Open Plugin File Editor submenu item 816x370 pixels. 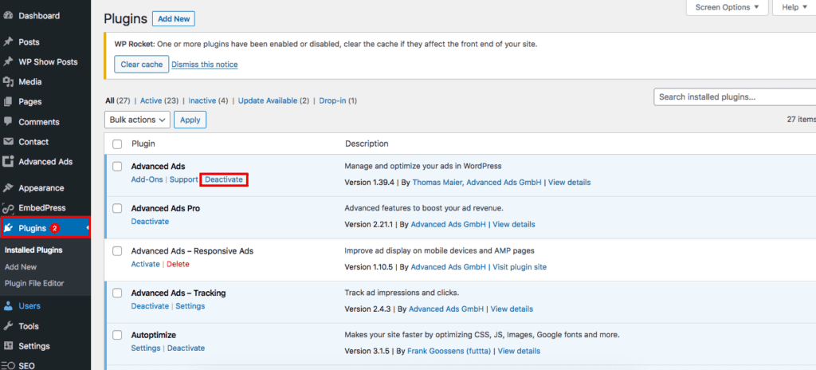(x=34, y=284)
